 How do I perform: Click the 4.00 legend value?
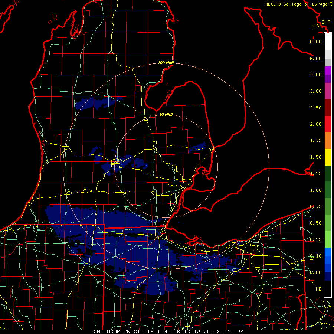[x=316, y=75]
